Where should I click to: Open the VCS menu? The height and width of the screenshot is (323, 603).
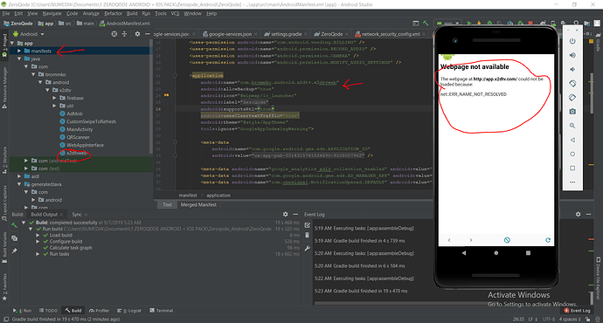(175, 13)
